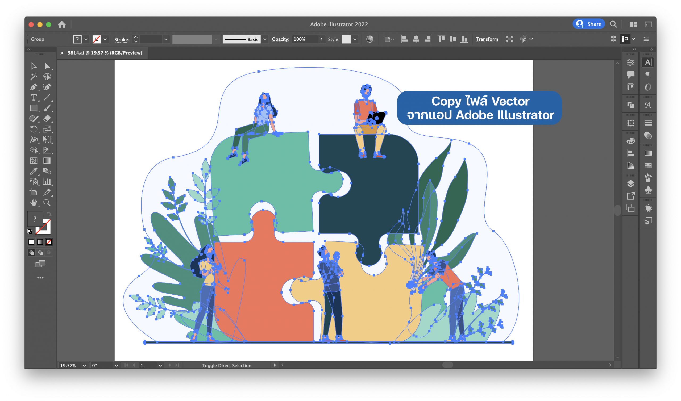
Task: Switch to Draw Behind mode
Action: [x=40, y=253]
